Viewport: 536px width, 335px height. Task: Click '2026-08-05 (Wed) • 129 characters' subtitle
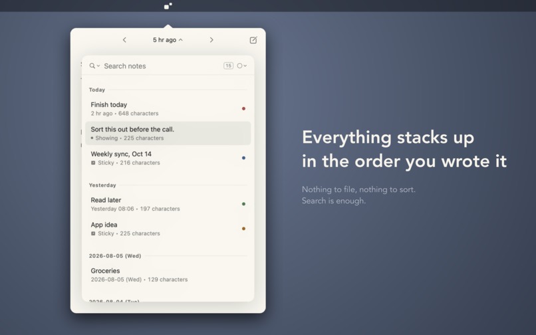139,280
